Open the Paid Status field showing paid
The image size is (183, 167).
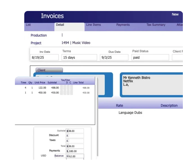click(x=150, y=57)
